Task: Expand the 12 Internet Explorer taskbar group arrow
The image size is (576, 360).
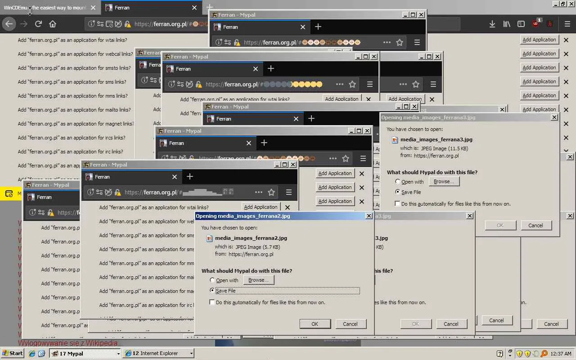Action: click(x=191, y=354)
